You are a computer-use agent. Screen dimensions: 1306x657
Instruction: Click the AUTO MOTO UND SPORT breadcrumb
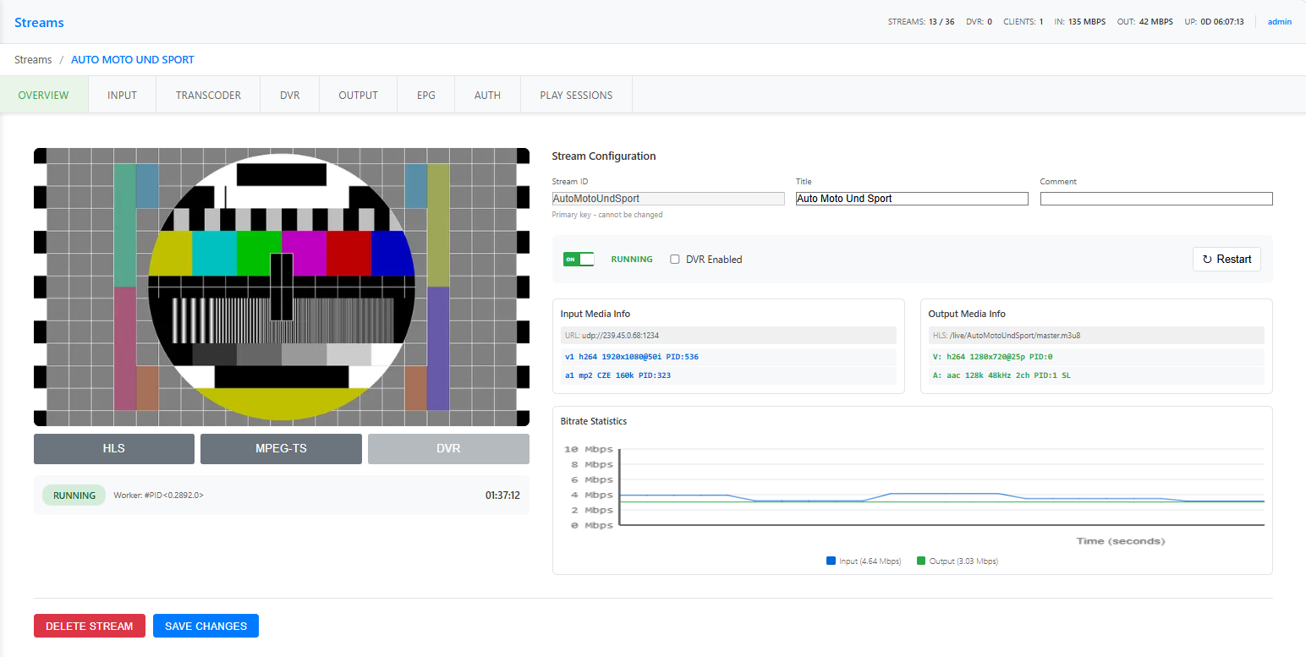[133, 60]
